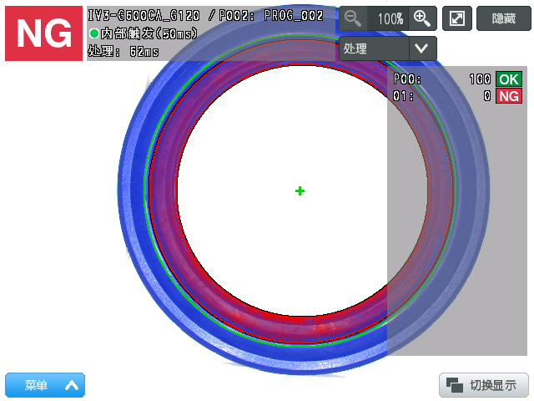Click the P00 score value 100
Viewport: 534px width, 401px height.
[x=480, y=79]
